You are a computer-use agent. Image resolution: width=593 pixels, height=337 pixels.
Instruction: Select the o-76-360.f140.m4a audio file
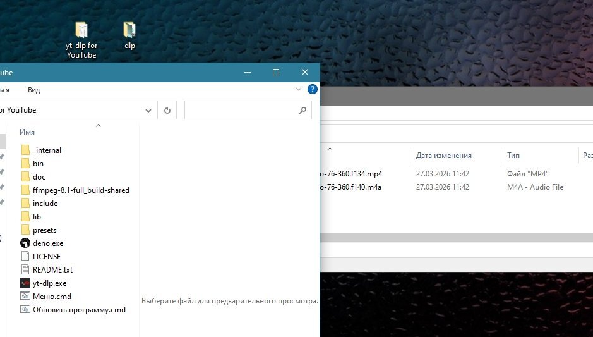351,187
